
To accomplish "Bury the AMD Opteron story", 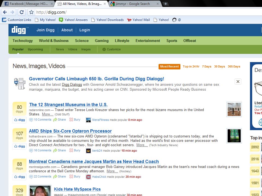I will click(75, 150).
